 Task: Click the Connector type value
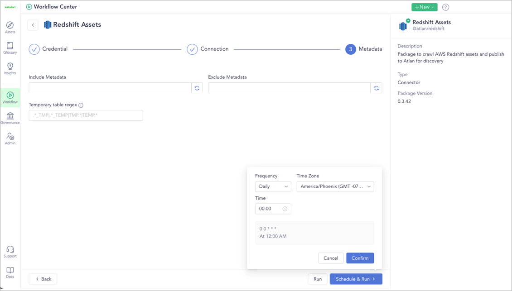pos(409,82)
